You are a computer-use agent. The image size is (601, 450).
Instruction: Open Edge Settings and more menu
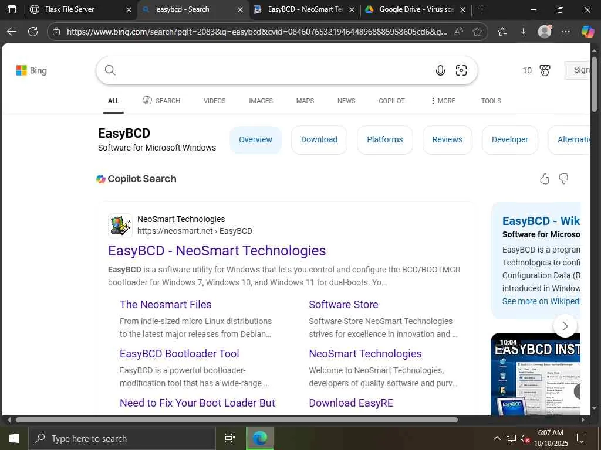tap(566, 32)
